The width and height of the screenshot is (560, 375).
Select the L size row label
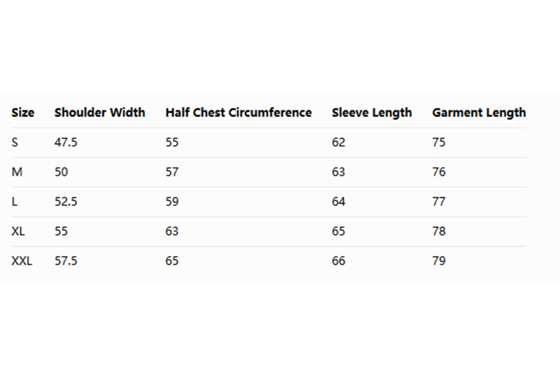[x=15, y=202]
